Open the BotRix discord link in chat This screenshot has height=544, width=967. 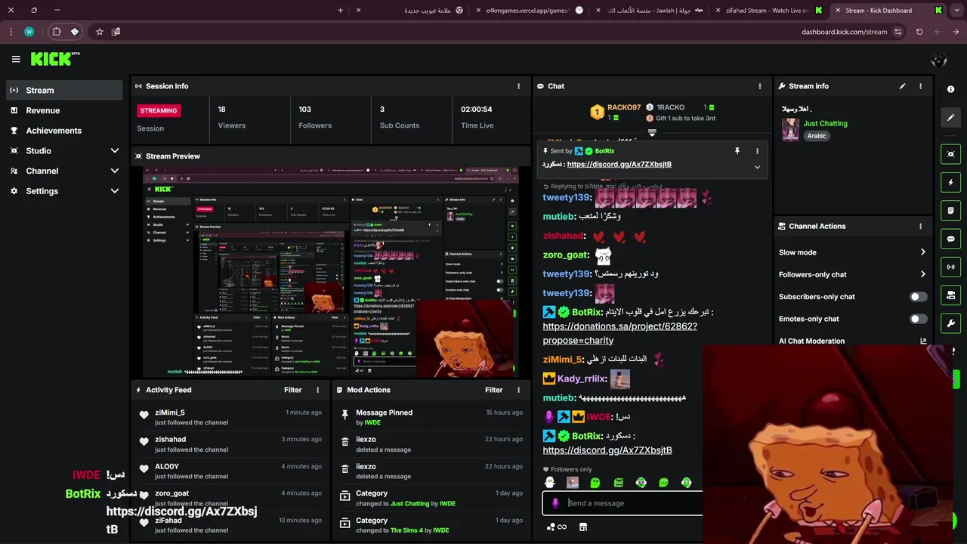coord(607,450)
